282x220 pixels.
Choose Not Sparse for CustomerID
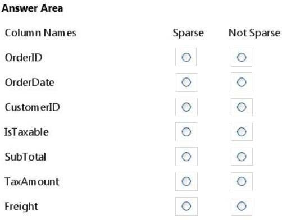tap(242, 107)
